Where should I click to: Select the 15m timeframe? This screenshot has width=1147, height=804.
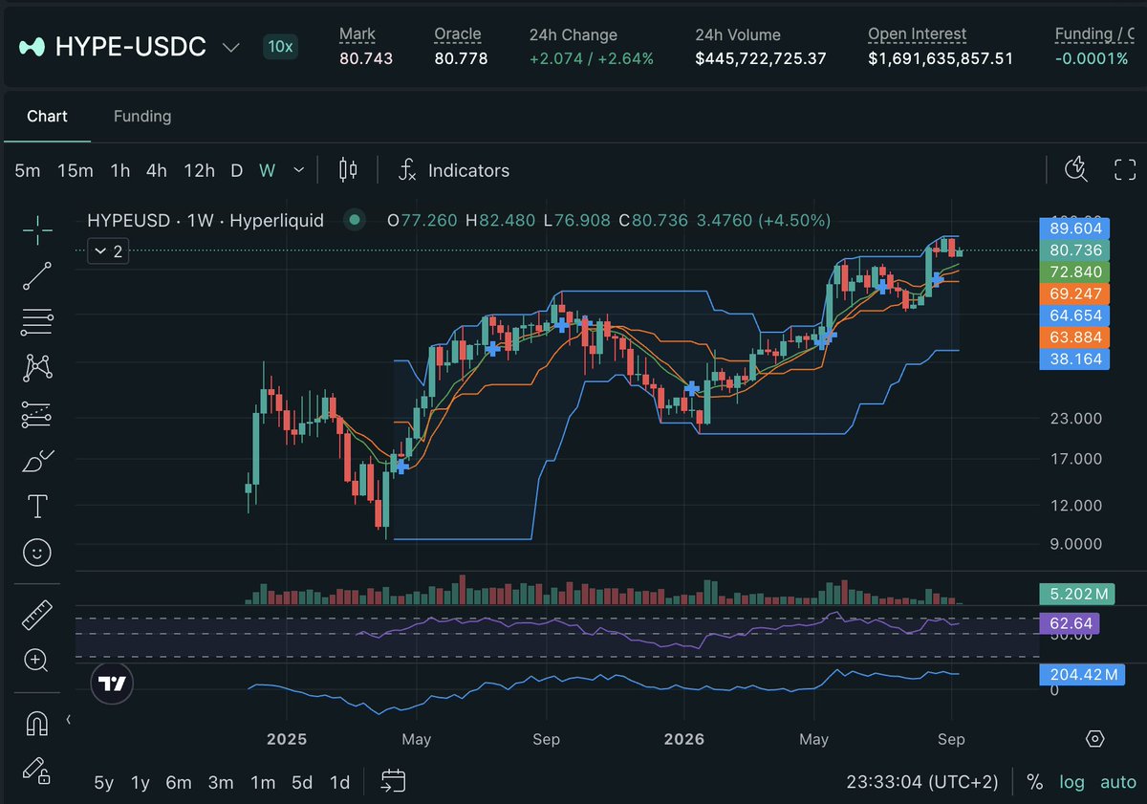coord(75,170)
